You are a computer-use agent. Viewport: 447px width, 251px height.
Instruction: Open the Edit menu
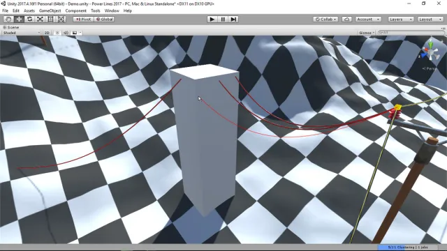(x=16, y=10)
